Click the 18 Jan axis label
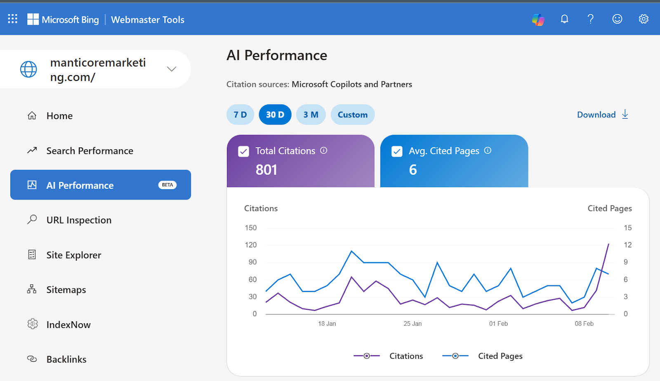 (327, 324)
